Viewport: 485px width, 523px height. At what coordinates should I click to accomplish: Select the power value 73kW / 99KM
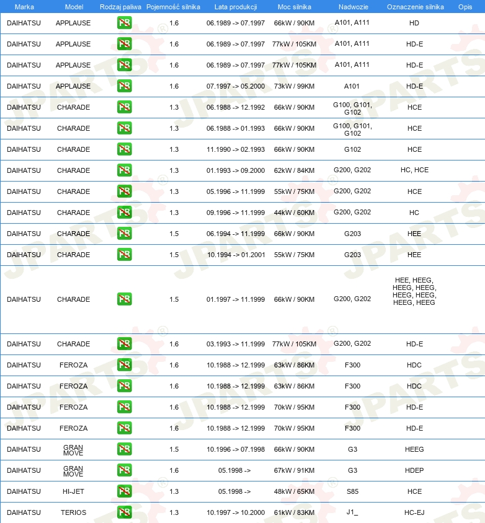click(x=294, y=86)
